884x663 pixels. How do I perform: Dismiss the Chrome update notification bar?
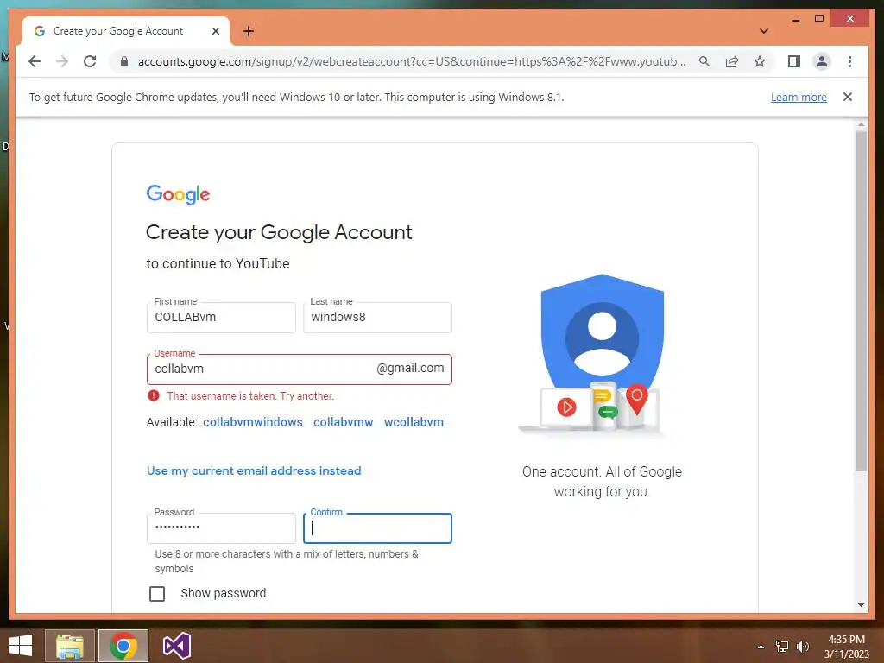point(848,97)
